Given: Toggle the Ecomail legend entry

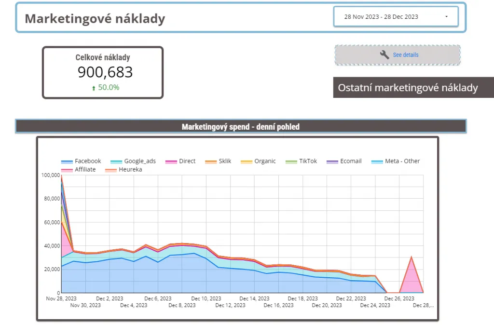Looking at the screenshot, I should point(344,161).
